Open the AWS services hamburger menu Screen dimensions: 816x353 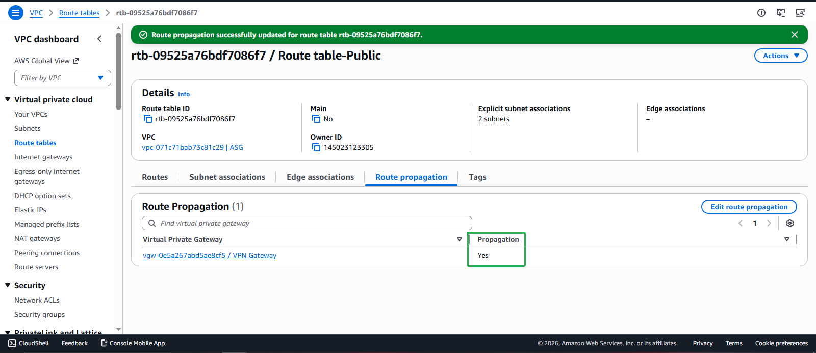pos(16,13)
